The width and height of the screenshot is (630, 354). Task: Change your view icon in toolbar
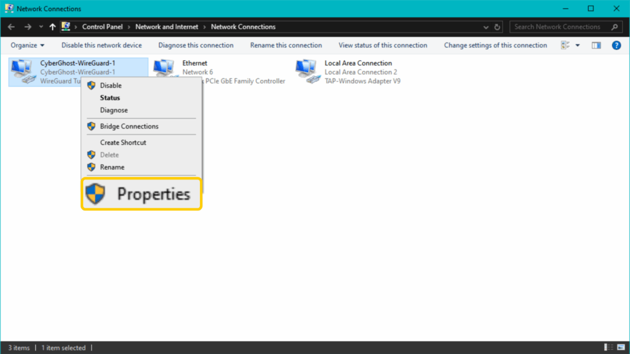click(x=565, y=45)
